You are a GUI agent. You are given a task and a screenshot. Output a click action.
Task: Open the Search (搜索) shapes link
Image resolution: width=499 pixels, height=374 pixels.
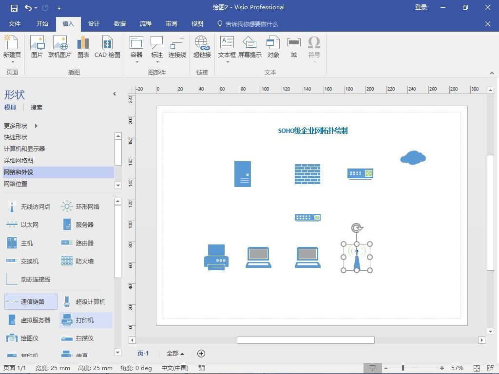(x=36, y=108)
